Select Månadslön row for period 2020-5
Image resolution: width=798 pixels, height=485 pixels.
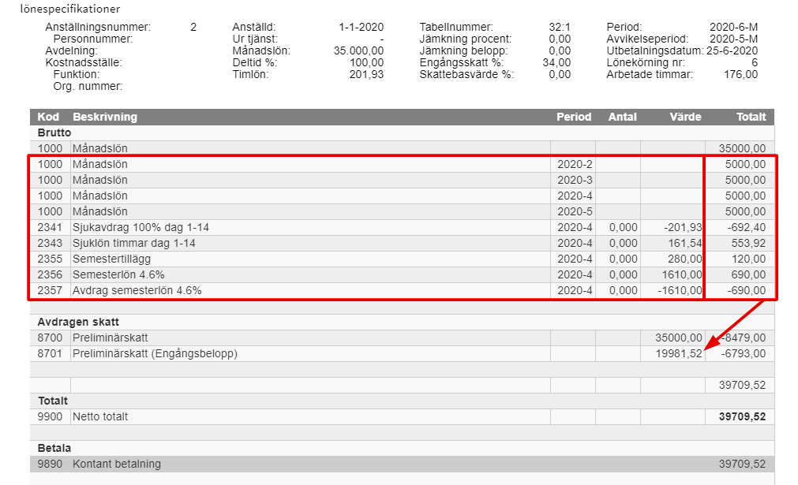coord(402,211)
